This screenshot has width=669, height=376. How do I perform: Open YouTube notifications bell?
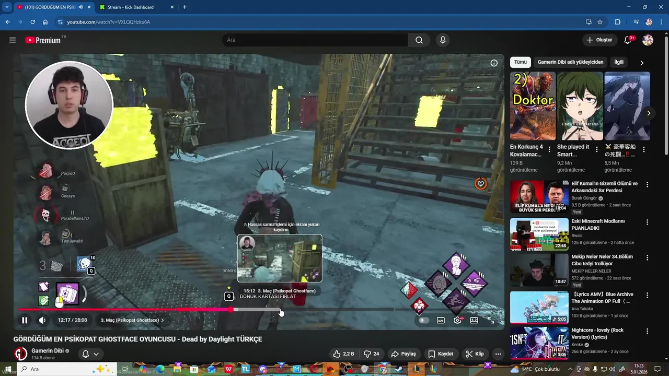click(628, 40)
